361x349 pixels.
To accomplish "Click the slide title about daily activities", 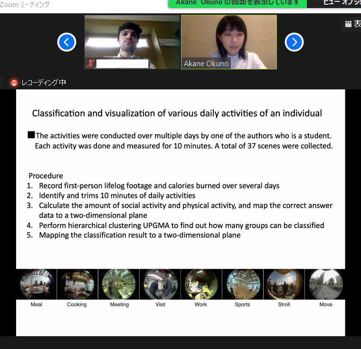I will click(x=177, y=113).
